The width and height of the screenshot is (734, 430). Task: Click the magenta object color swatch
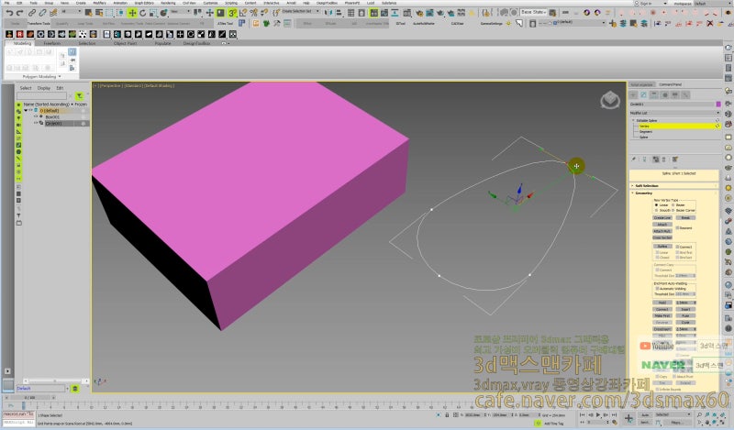[x=718, y=104]
